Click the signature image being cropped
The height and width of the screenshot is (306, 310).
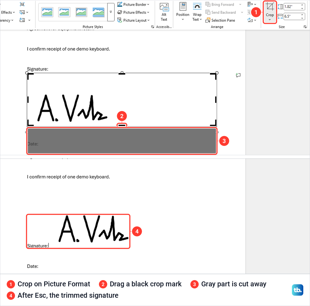click(x=122, y=100)
